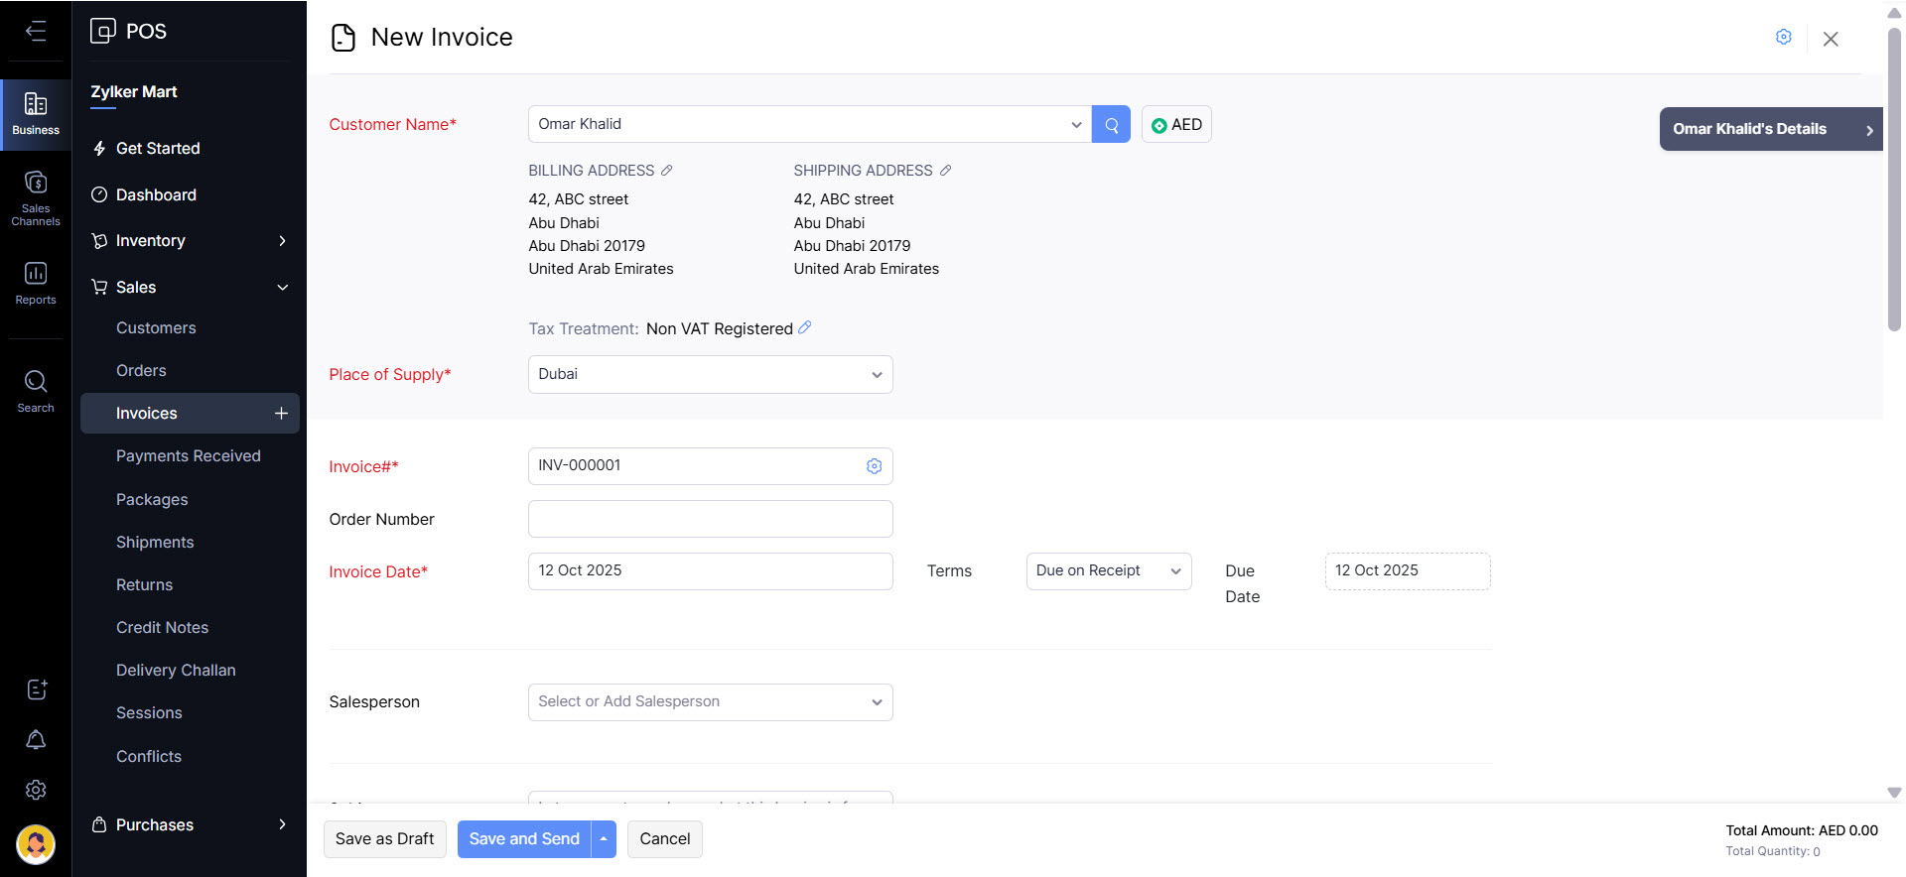
Task: Open invoice number settings gear icon
Action: point(874,466)
